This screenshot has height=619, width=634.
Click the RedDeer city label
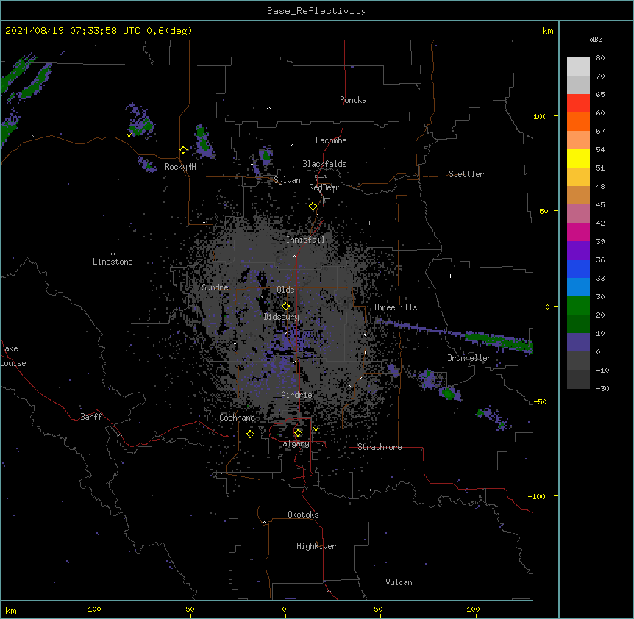tap(324, 187)
